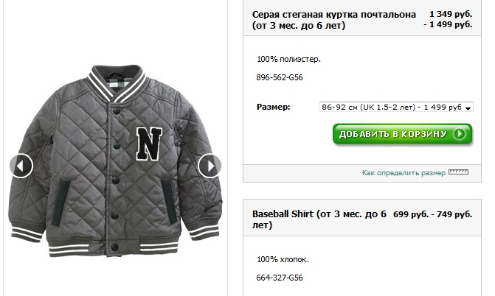Screen dimensions: 495x296
Task: Click the "100% хлопок" composition text
Action: click(x=283, y=259)
